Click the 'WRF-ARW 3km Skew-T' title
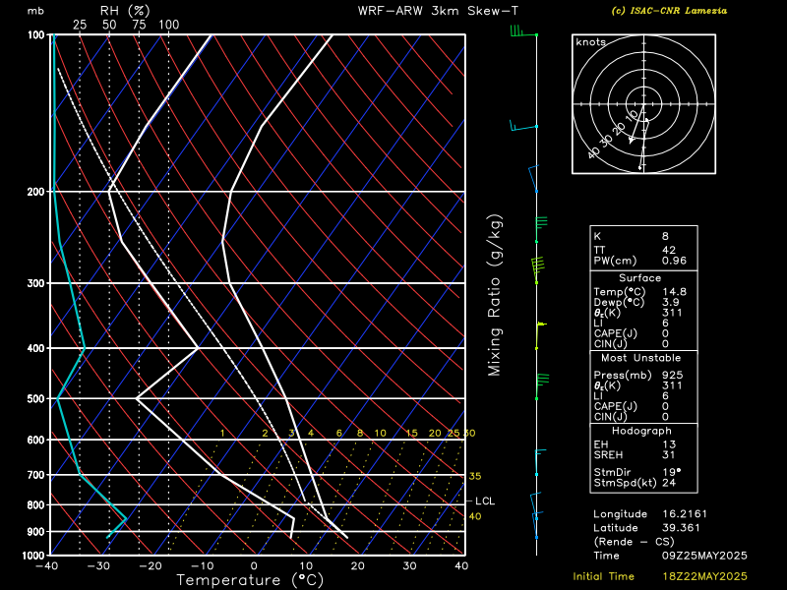Screen dimensions: 787x590 pyautogui.click(x=438, y=11)
